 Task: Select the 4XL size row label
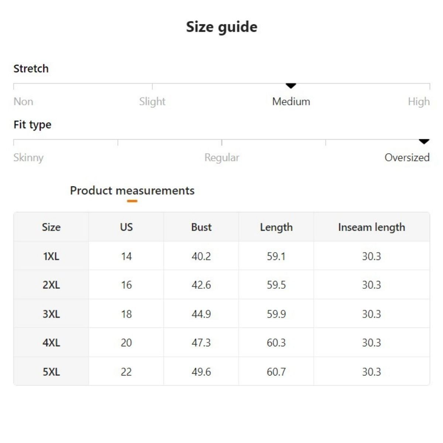coord(51,343)
